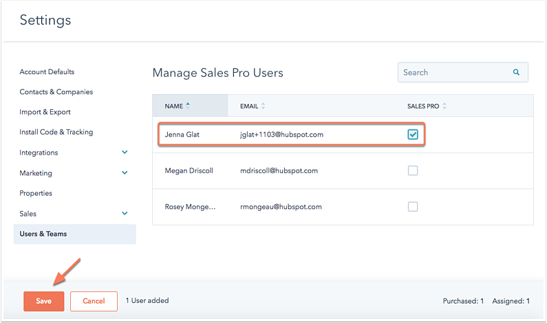The width and height of the screenshot is (547, 323).
Task: Expand the Sales menu chevron
Action: click(x=125, y=213)
